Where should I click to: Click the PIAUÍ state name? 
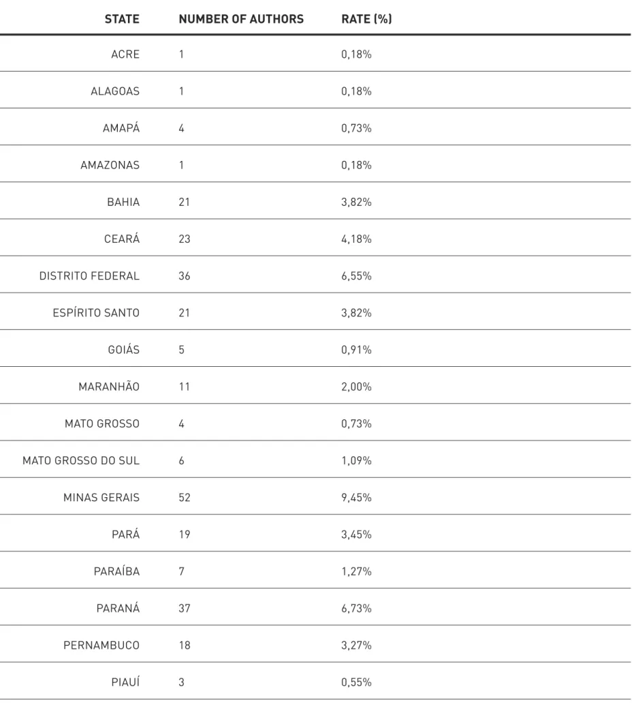[125, 682]
